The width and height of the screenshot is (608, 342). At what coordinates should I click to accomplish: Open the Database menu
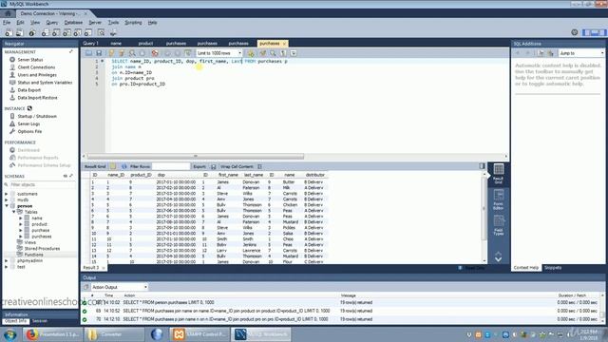coord(73,23)
